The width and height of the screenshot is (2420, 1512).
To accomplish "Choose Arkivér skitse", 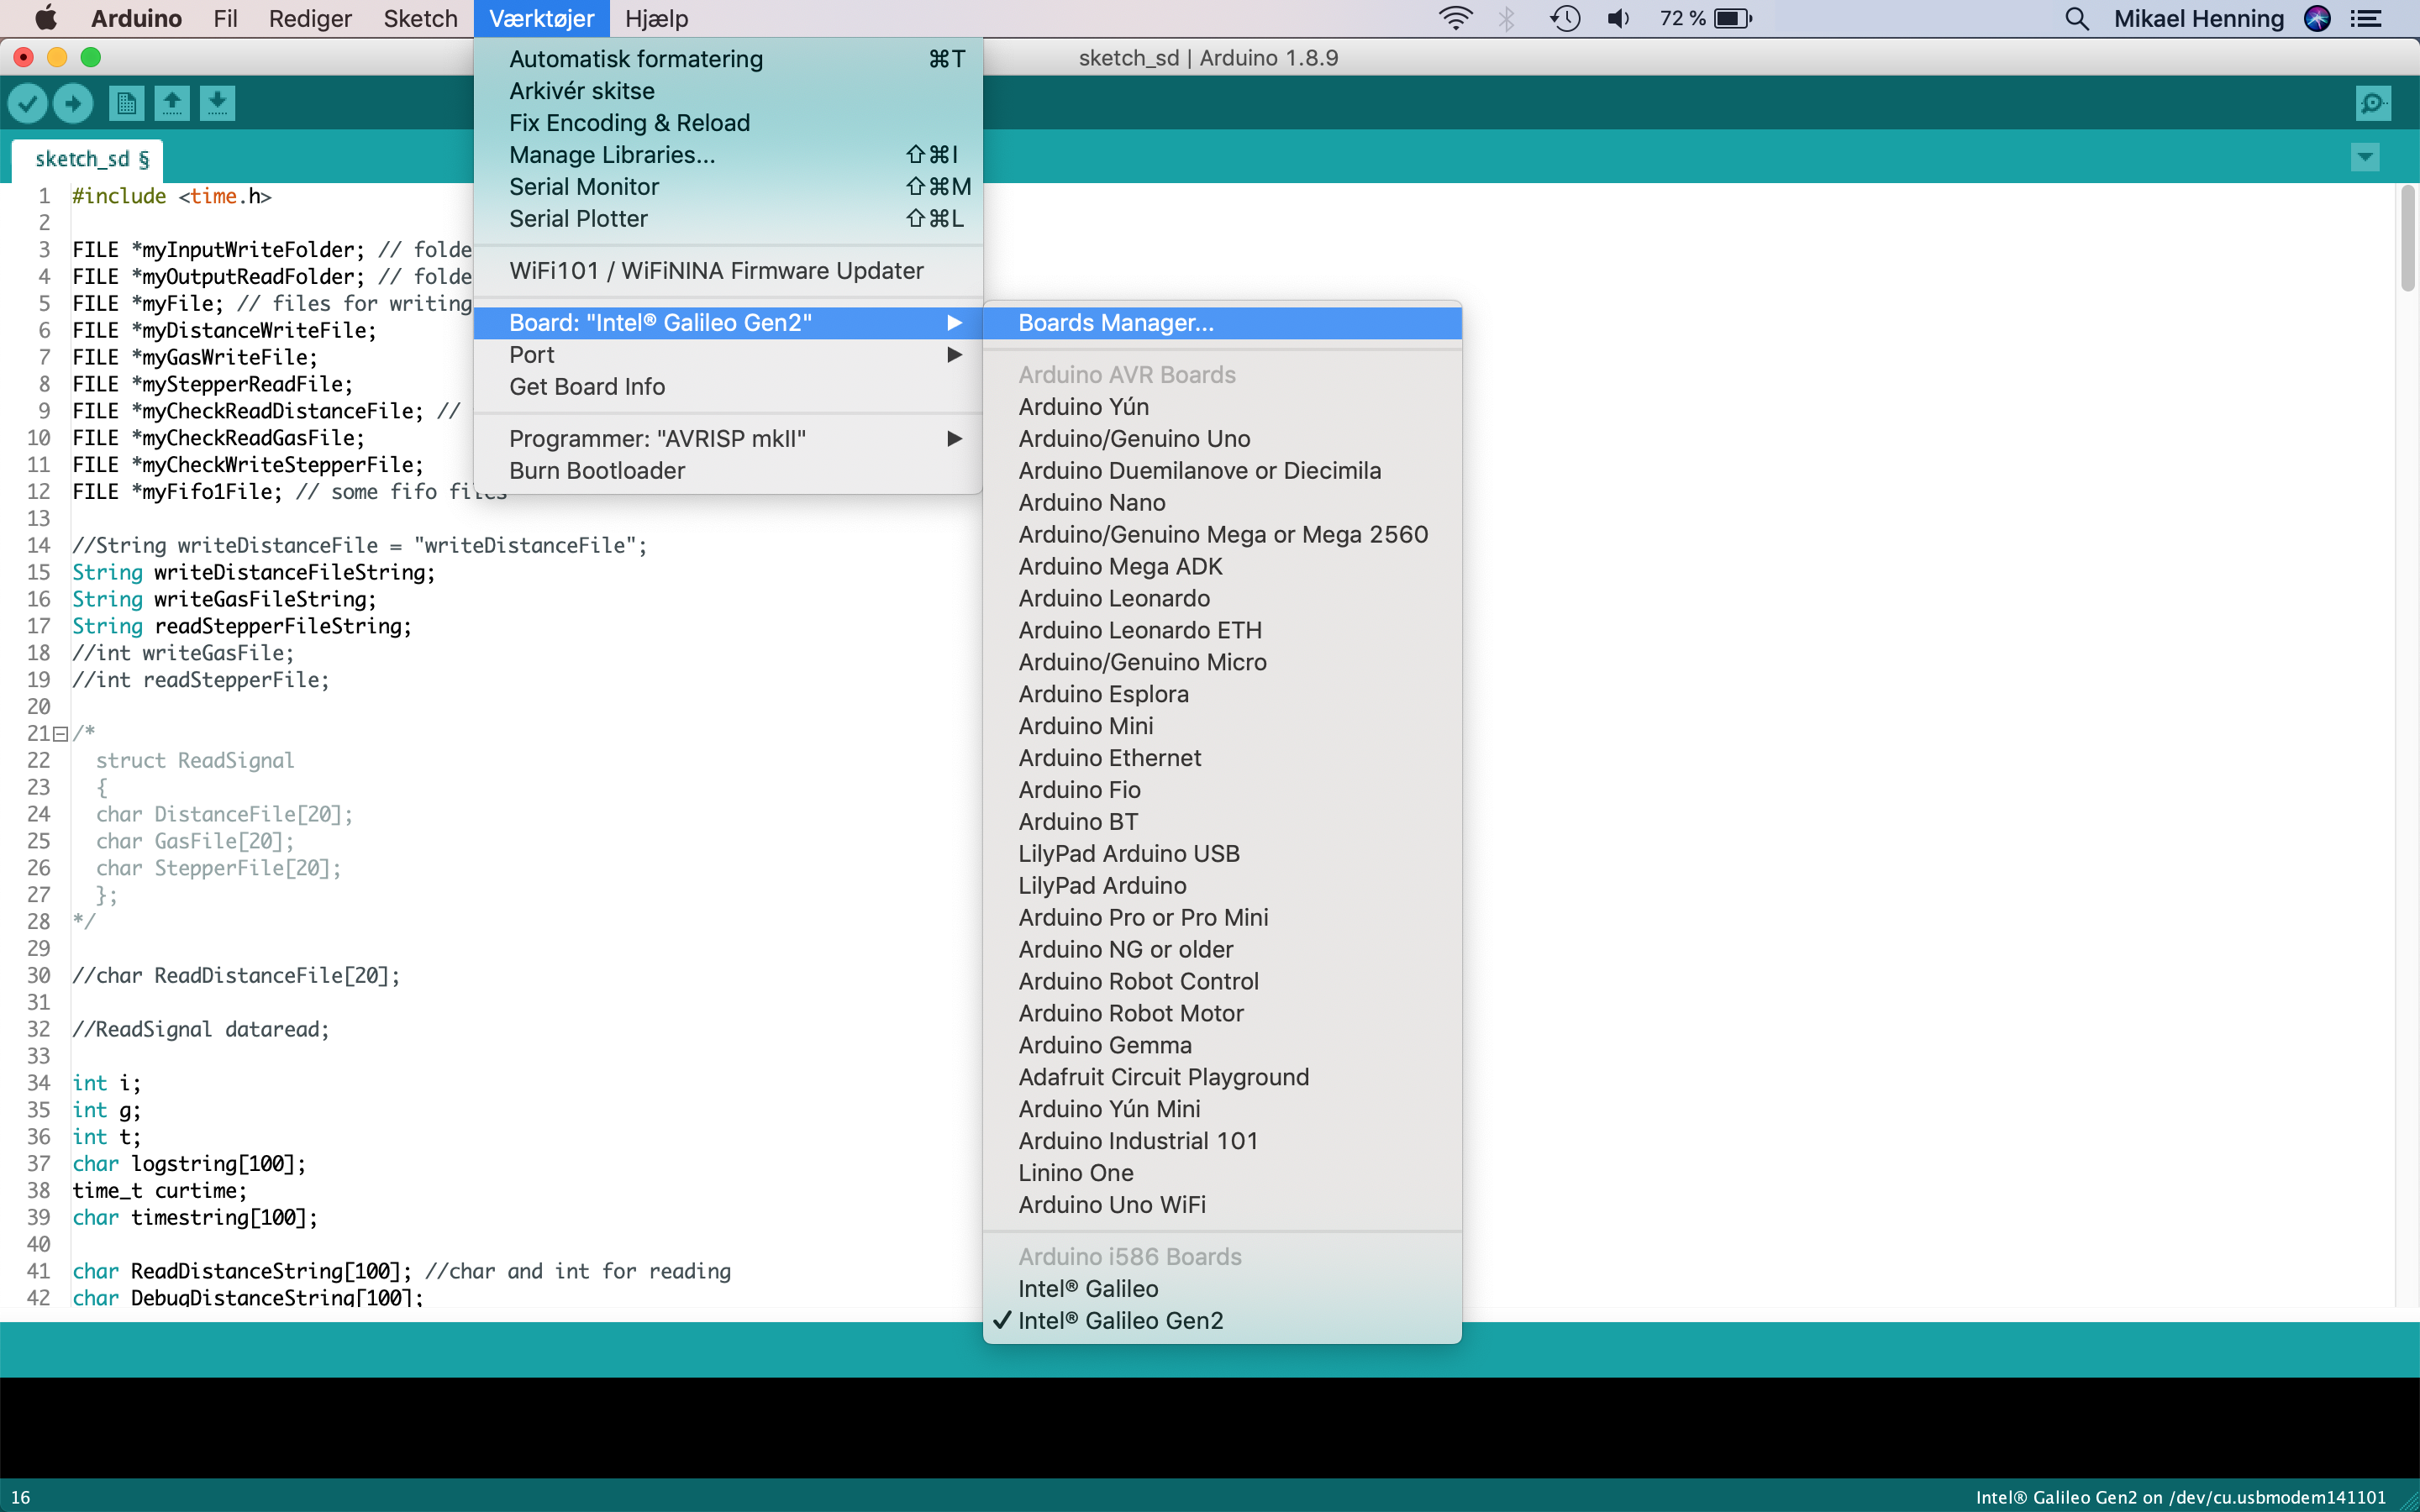I will (x=728, y=91).
